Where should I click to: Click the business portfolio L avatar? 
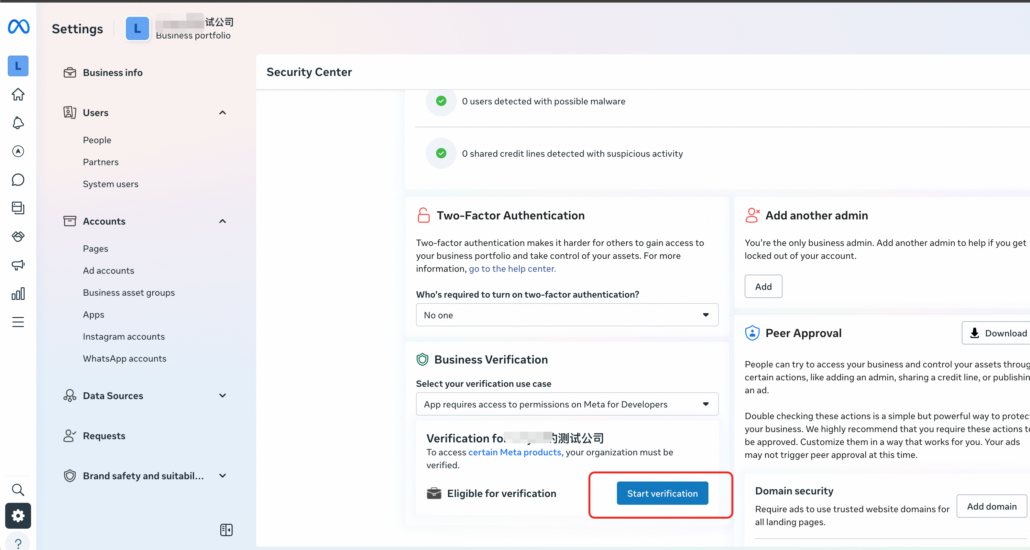[x=137, y=28]
